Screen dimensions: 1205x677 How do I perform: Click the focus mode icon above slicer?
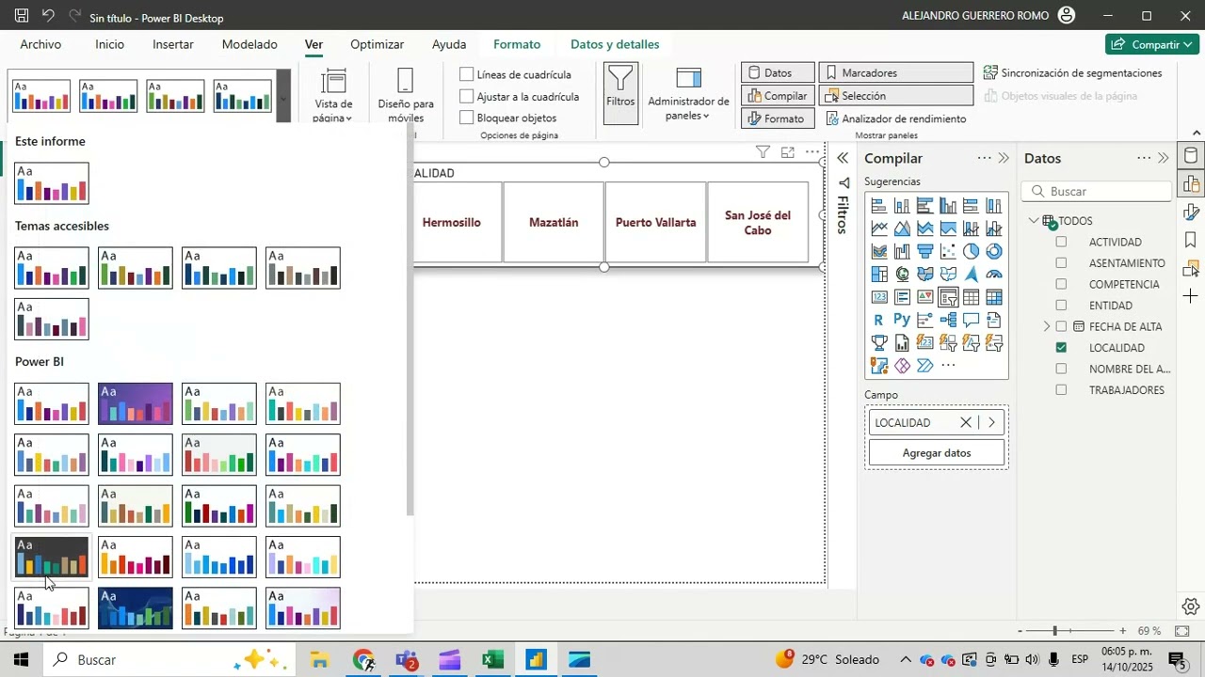(x=787, y=152)
